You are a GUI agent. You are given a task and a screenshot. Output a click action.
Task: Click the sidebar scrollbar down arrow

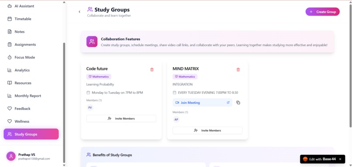point(64,165)
